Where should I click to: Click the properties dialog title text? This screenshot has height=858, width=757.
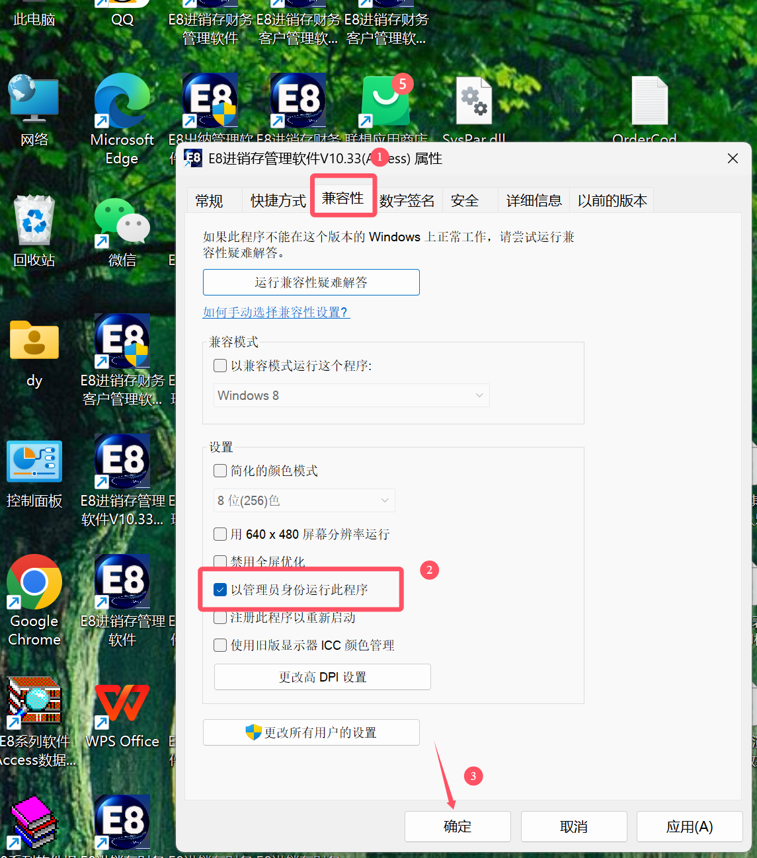click(325, 159)
